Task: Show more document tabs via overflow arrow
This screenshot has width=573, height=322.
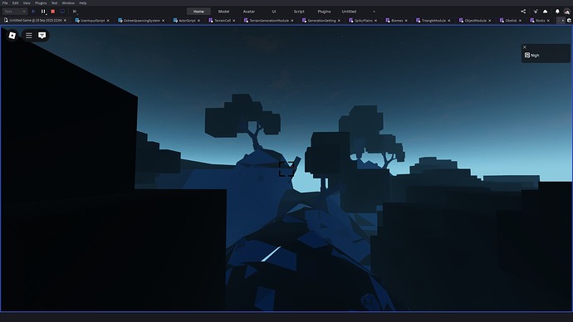Action: pyautogui.click(x=562, y=21)
